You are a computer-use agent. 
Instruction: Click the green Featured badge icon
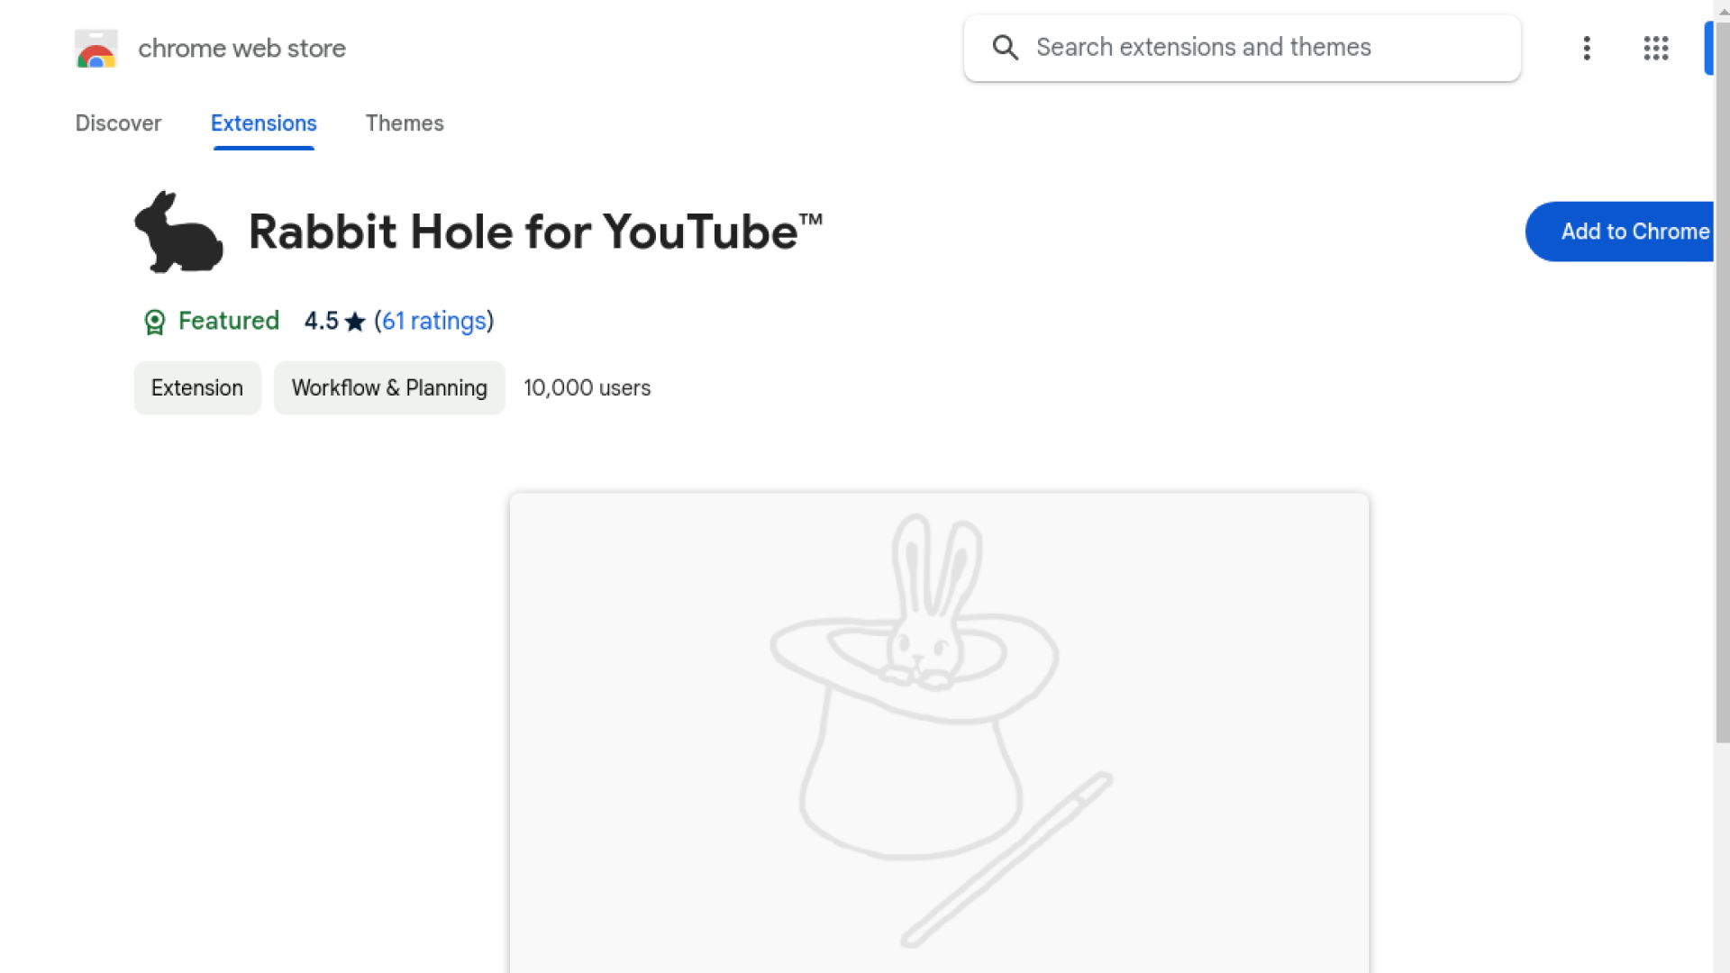pos(155,322)
